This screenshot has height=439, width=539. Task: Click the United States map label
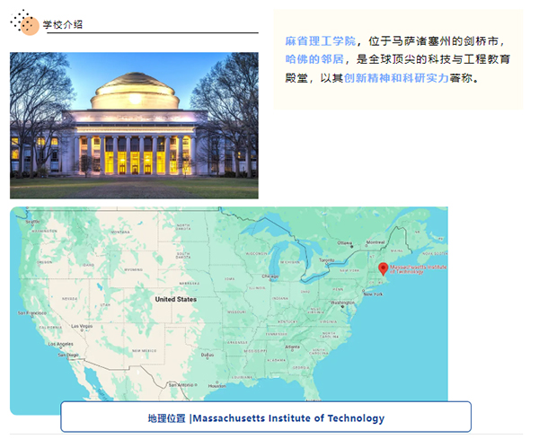(x=176, y=299)
